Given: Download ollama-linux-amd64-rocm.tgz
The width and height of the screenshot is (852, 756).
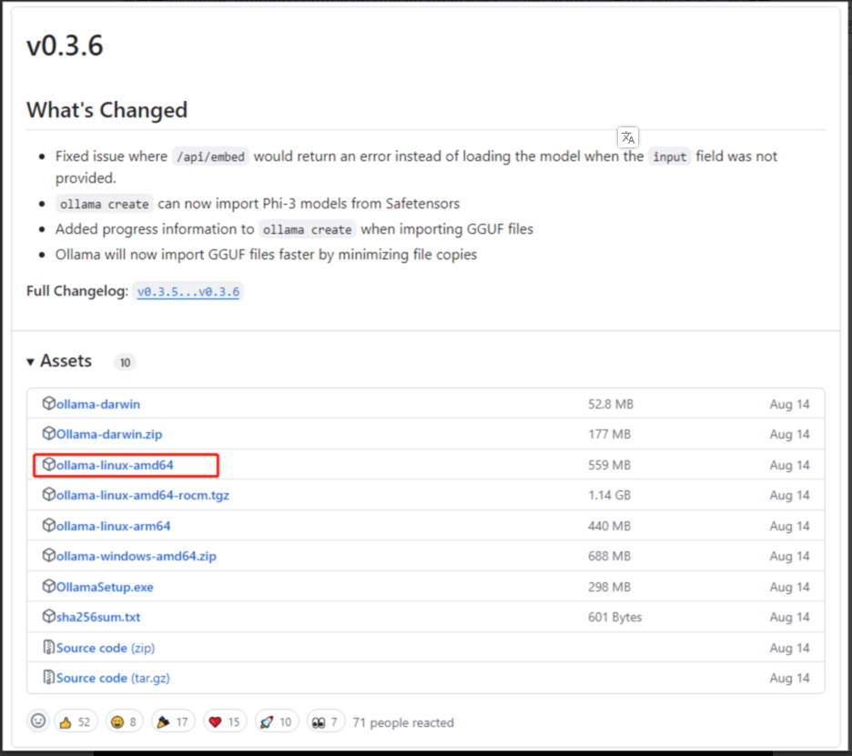Looking at the screenshot, I should click(x=143, y=495).
